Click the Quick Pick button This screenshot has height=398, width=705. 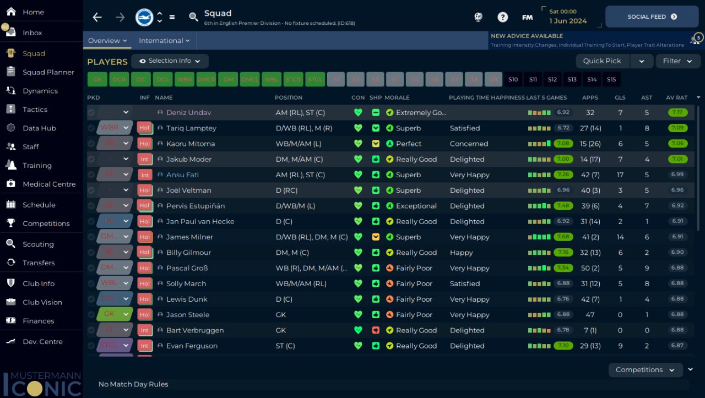tap(602, 61)
